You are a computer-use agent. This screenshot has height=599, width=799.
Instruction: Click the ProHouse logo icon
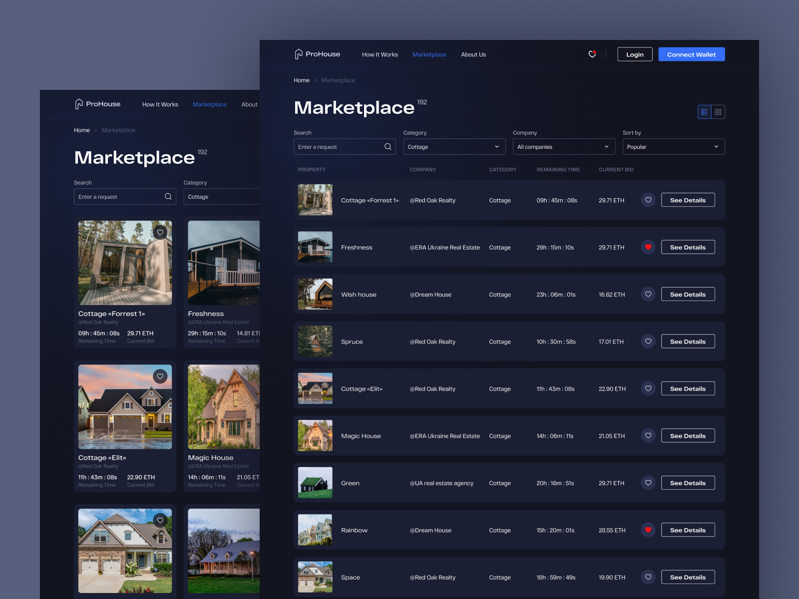(299, 54)
